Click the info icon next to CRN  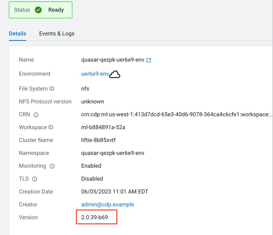[36, 115]
